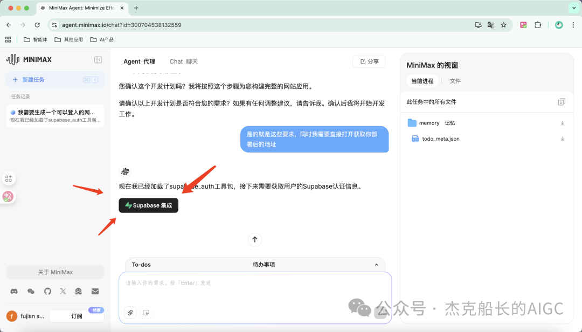582x332 pixels.
Task: Click the 关于 MiniMax button
Action: pyautogui.click(x=56, y=272)
